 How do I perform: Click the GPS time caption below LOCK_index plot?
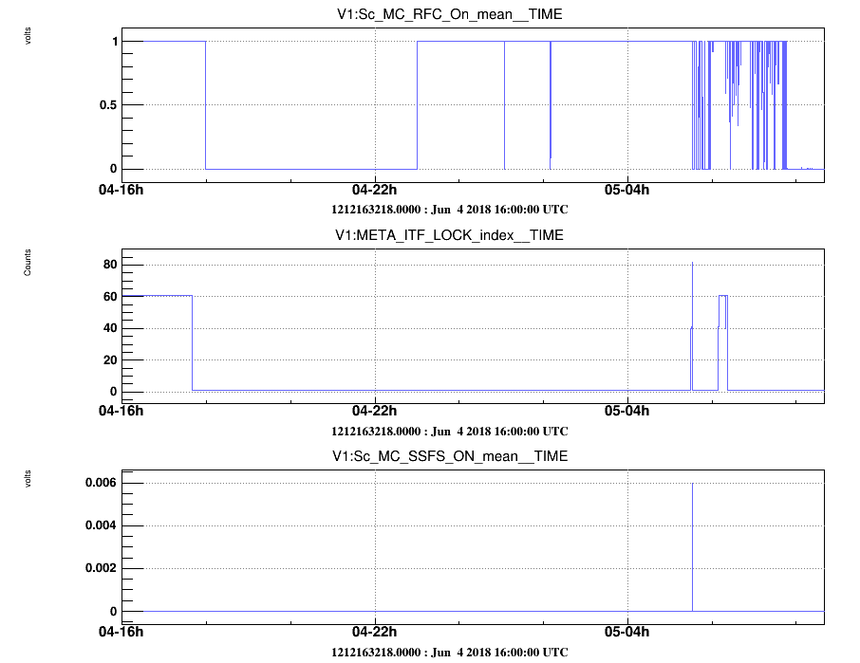(x=449, y=432)
